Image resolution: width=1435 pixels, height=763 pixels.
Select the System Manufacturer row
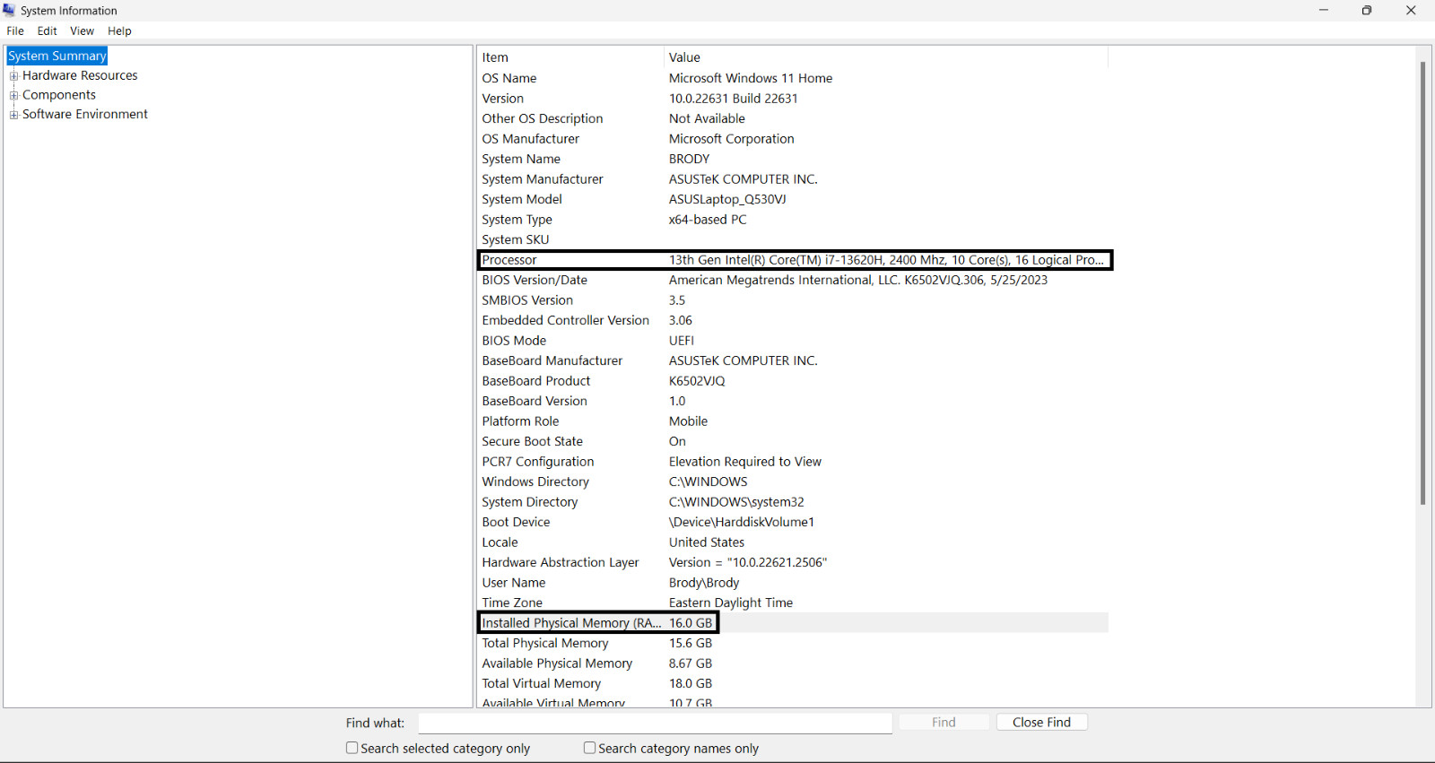[794, 179]
